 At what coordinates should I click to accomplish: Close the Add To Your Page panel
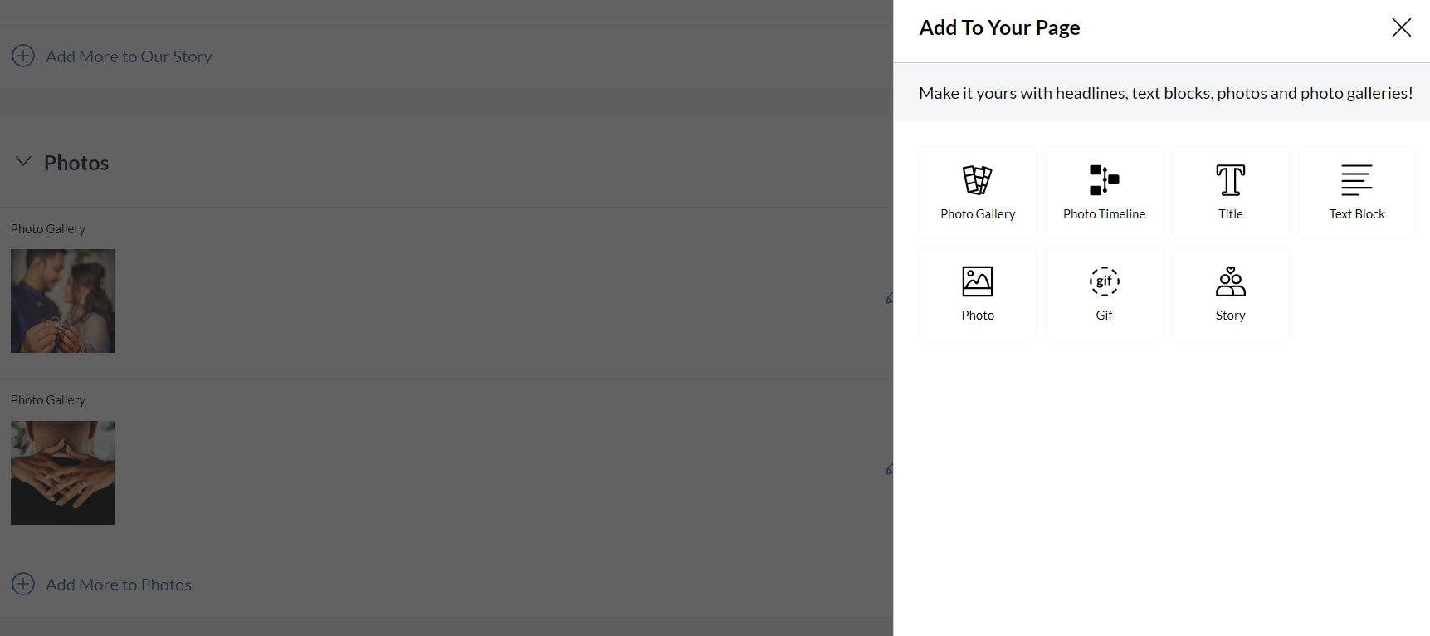click(1402, 27)
